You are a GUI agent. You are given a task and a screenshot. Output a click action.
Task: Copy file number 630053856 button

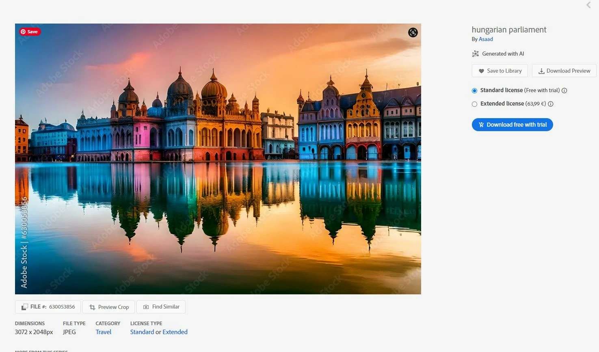pos(48,307)
